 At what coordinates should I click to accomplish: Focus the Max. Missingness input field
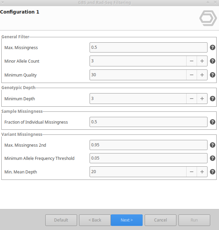[148, 47]
